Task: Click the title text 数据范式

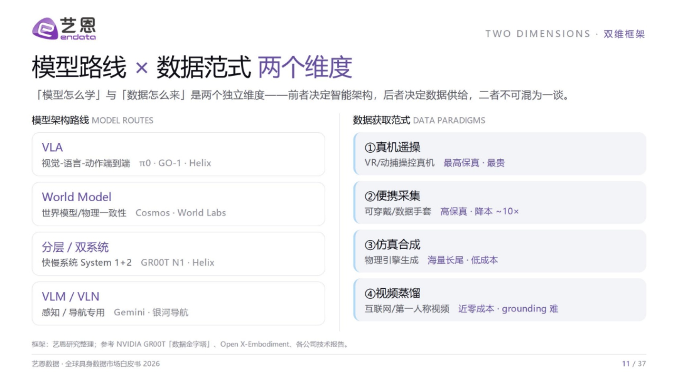Action: click(x=204, y=67)
